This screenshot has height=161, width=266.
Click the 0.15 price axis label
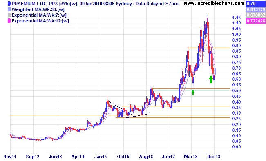coord(237,130)
